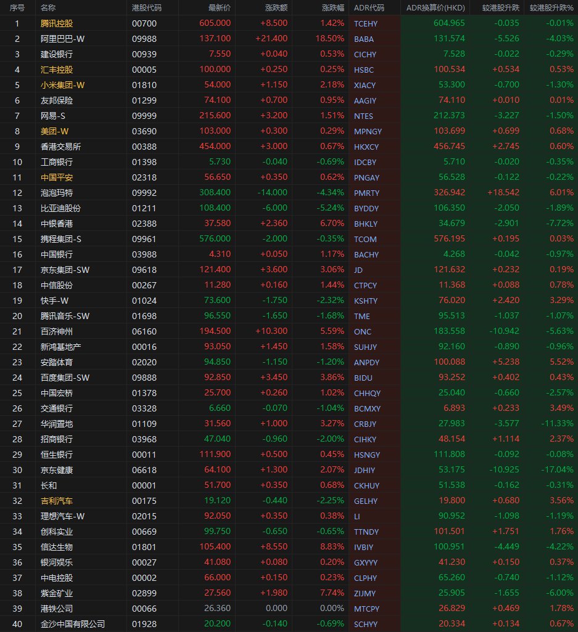
Task: Click the ADR代码 column header
Action: (369, 7)
